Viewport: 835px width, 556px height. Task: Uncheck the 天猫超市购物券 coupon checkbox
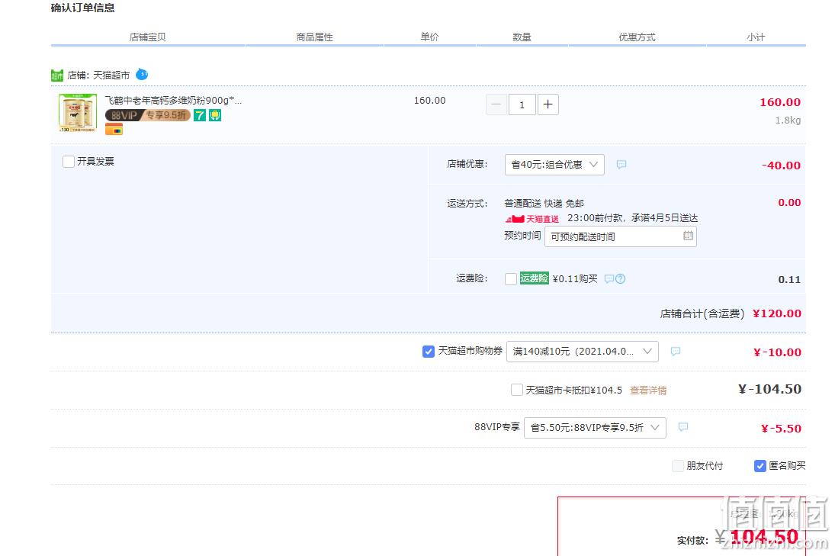coord(428,352)
